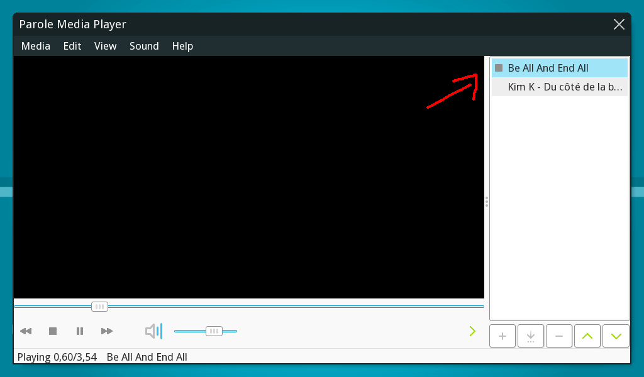Open the Help menu
The image size is (644, 377).
[182, 46]
